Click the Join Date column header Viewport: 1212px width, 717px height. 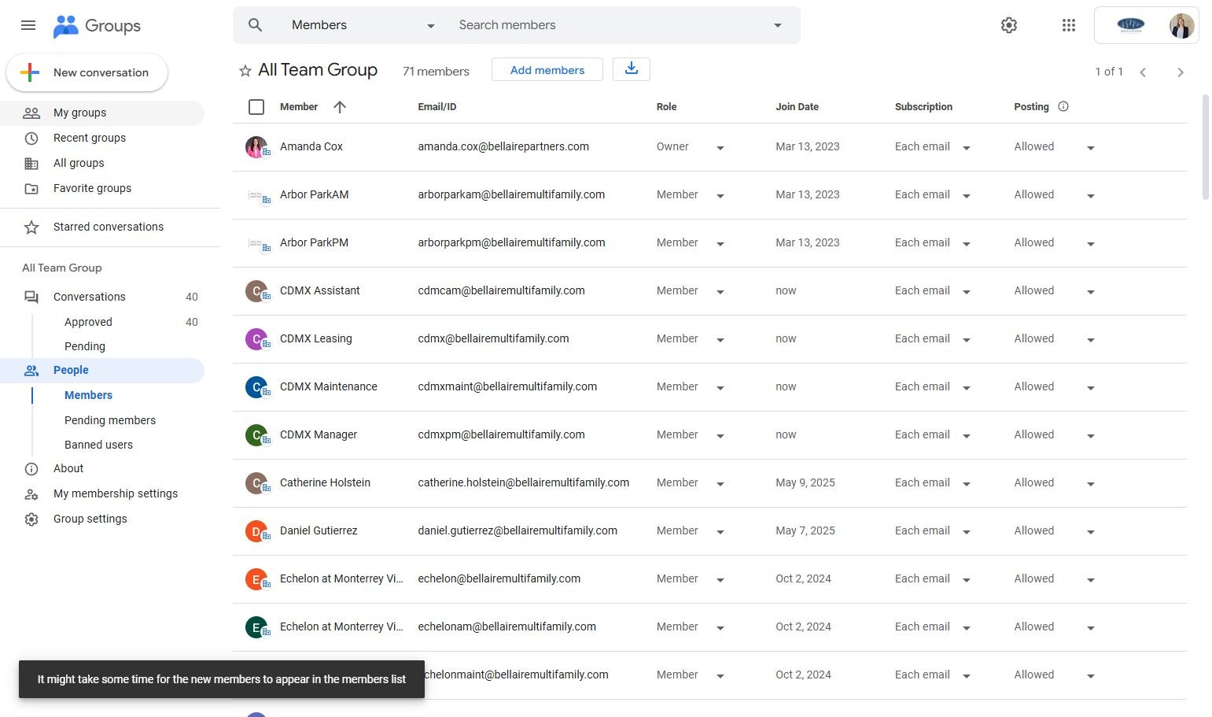pos(797,107)
